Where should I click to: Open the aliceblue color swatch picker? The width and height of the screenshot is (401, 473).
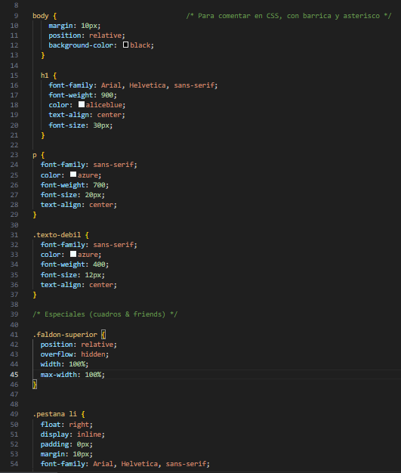(82, 104)
